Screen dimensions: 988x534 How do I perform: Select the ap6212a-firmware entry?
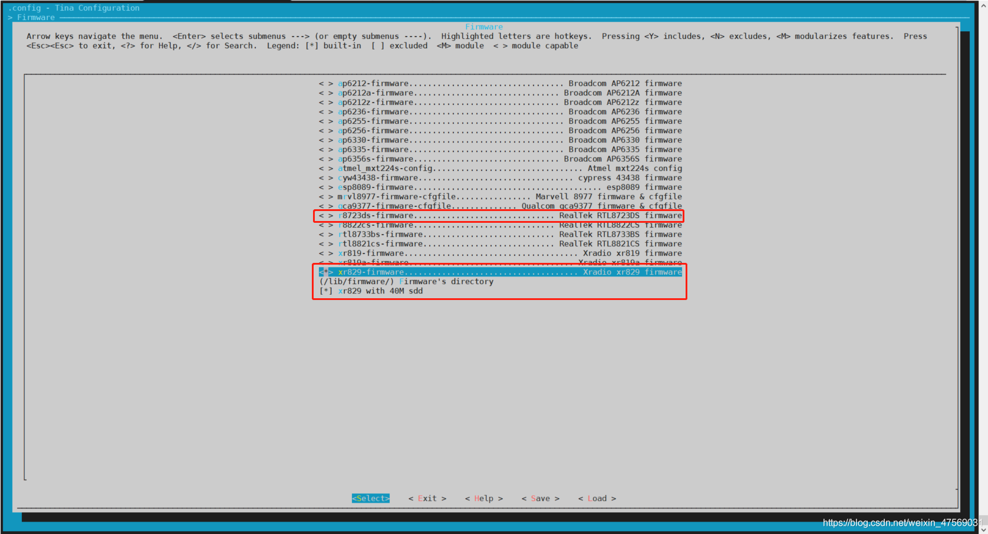500,93
